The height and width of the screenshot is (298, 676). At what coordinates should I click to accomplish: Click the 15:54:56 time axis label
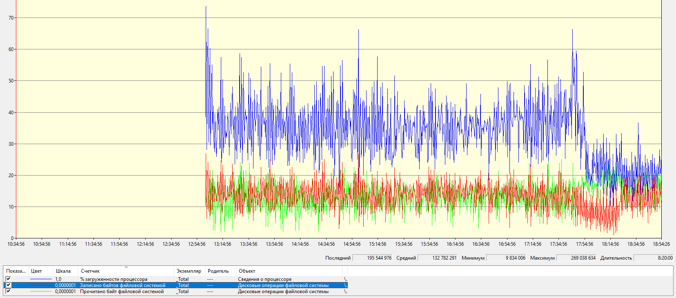click(429, 244)
